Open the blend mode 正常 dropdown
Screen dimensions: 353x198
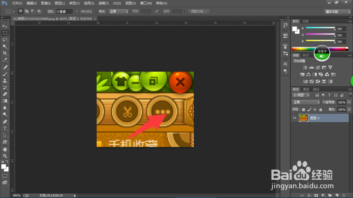click(306, 102)
